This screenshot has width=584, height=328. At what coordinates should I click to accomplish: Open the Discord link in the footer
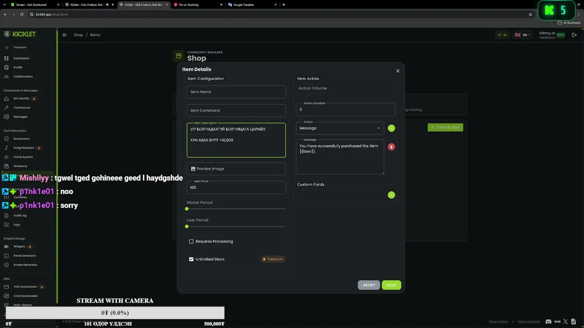pos(548,322)
